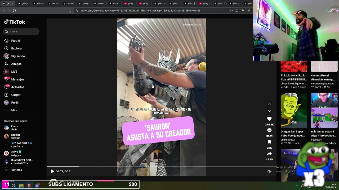Click the play button of the video
This screenshot has width=339, height=190.
(52, 171)
